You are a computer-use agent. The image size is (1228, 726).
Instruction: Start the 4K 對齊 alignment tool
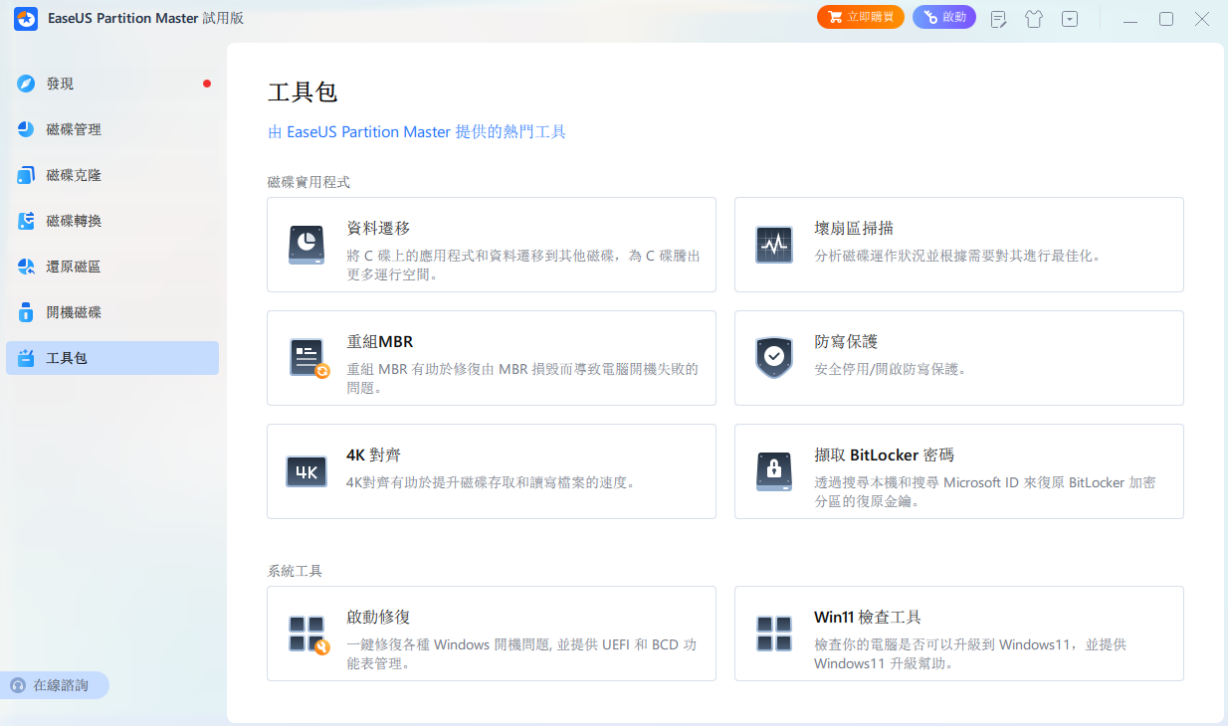[x=491, y=470]
